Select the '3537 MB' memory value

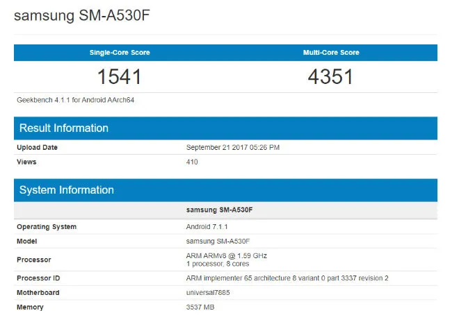[200, 307]
